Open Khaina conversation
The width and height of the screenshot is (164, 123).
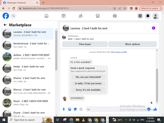(x=28, y=80)
